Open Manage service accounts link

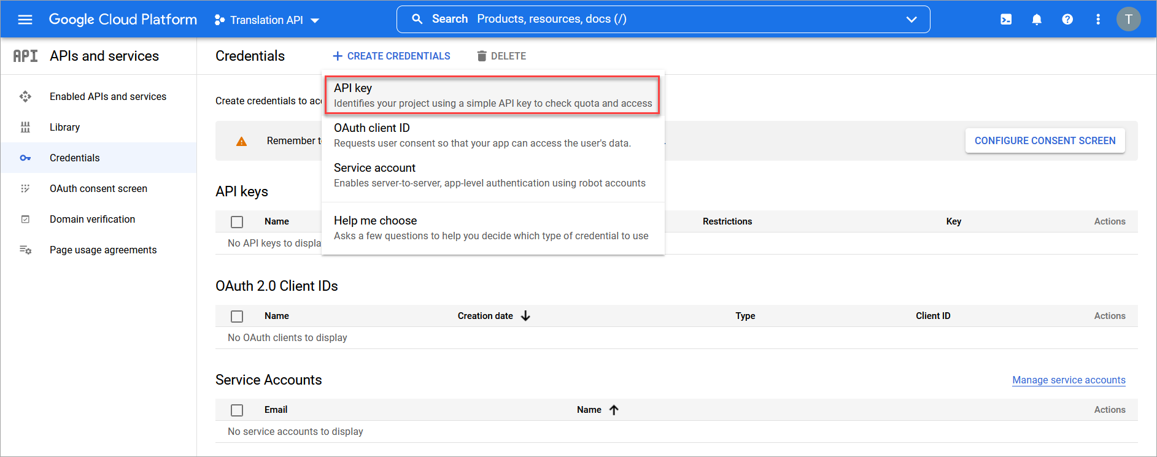click(1069, 380)
